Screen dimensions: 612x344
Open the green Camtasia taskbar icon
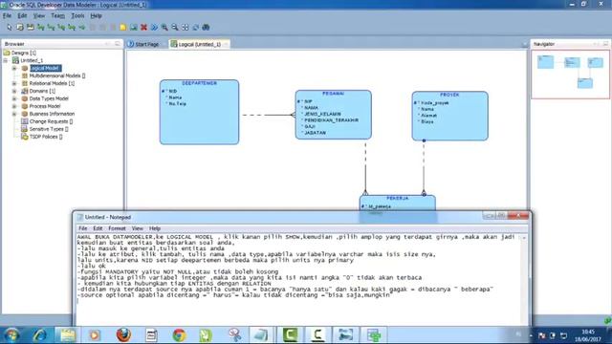point(290,335)
